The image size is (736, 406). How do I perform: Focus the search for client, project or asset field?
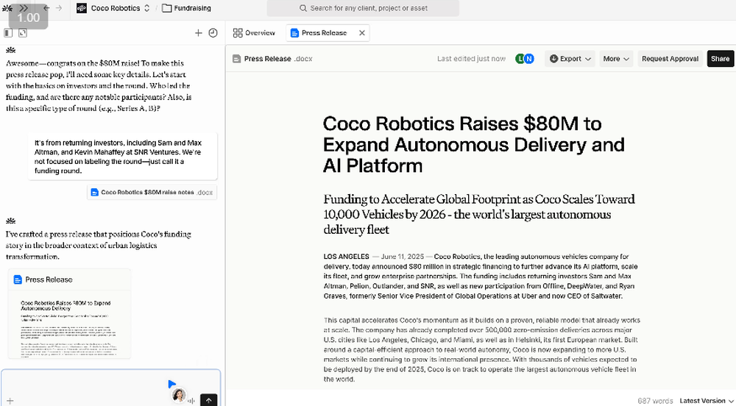pyautogui.click(x=363, y=8)
